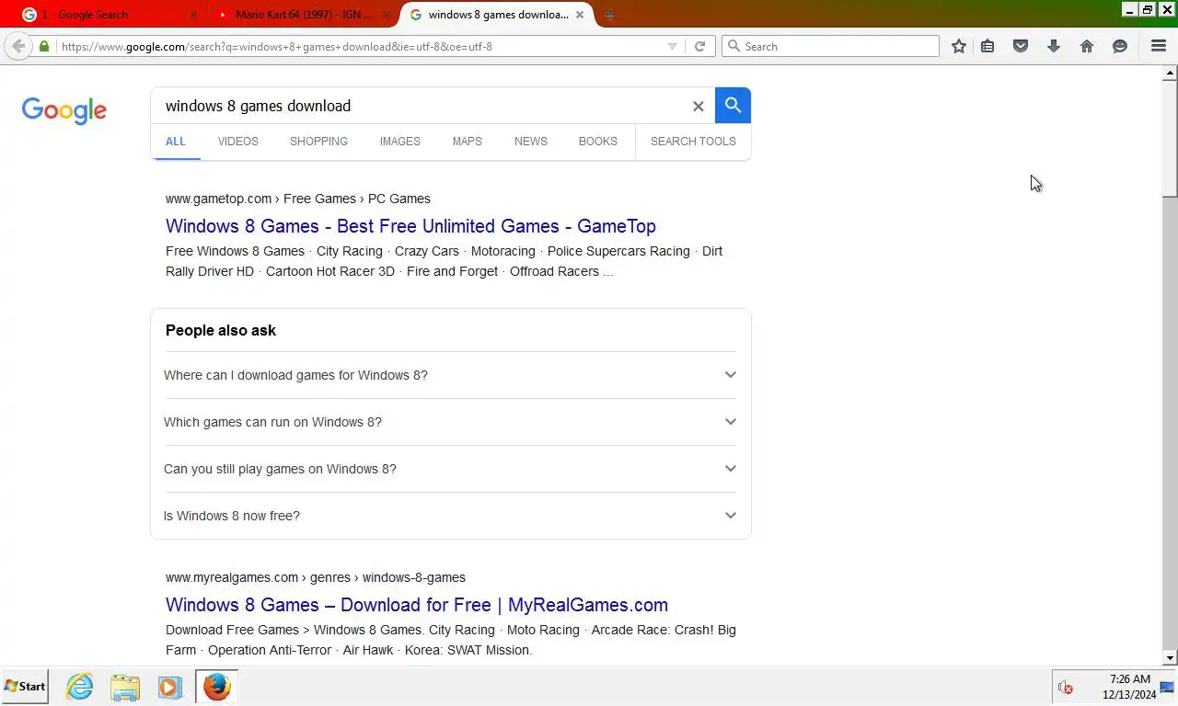Open the Firefox hamburger menu
Viewport: 1178px width, 706px height.
tap(1159, 46)
